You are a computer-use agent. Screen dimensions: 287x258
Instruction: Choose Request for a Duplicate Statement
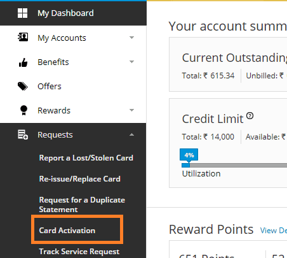tap(82, 204)
